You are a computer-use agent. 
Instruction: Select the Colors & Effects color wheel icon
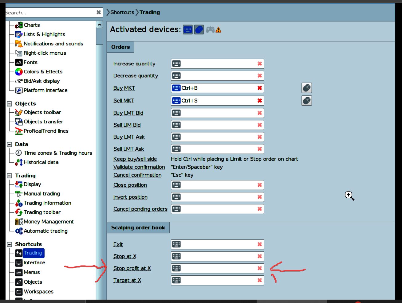pos(19,72)
